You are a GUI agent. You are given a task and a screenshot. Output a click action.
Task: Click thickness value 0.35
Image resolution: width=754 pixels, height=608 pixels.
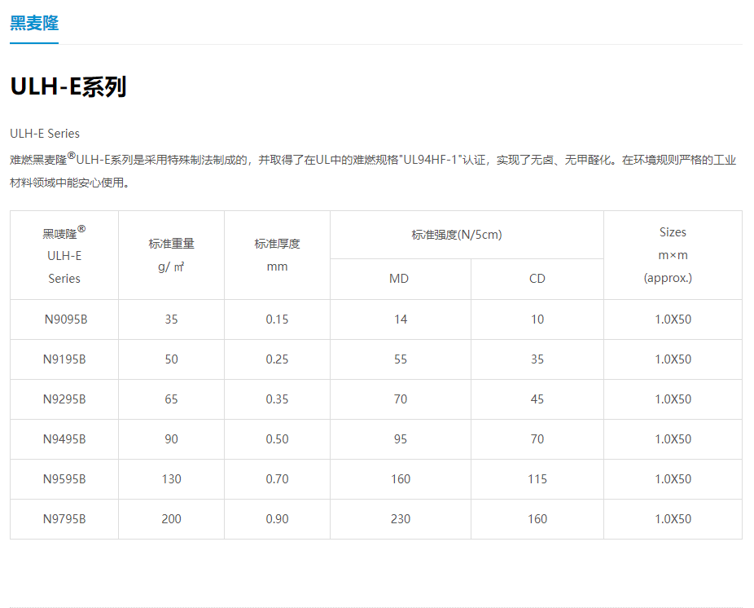(277, 399)
